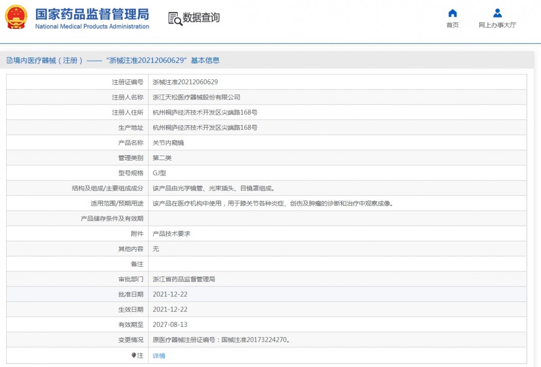
Task: Click the GJ型 model specification value
Action: [160, 173]
